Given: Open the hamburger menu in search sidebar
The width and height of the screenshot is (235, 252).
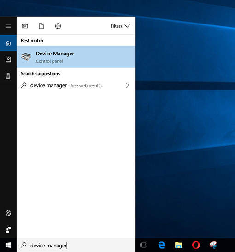Looking at the screenshot, I should click(x=8, y=26).
